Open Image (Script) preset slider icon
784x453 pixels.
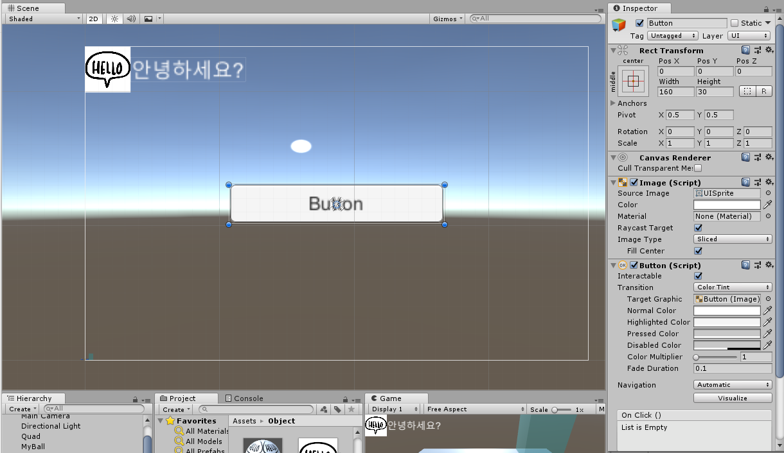click(x=757, y=182)
